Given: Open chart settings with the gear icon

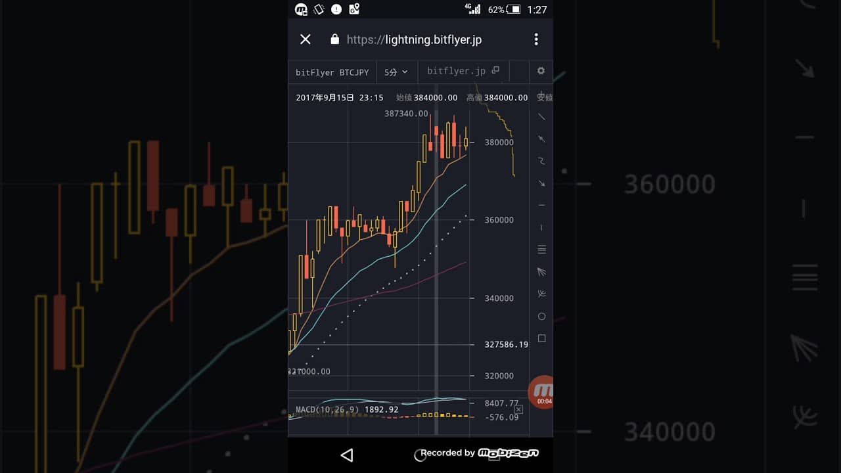Looking at the screenshot, I should point(541,71).
